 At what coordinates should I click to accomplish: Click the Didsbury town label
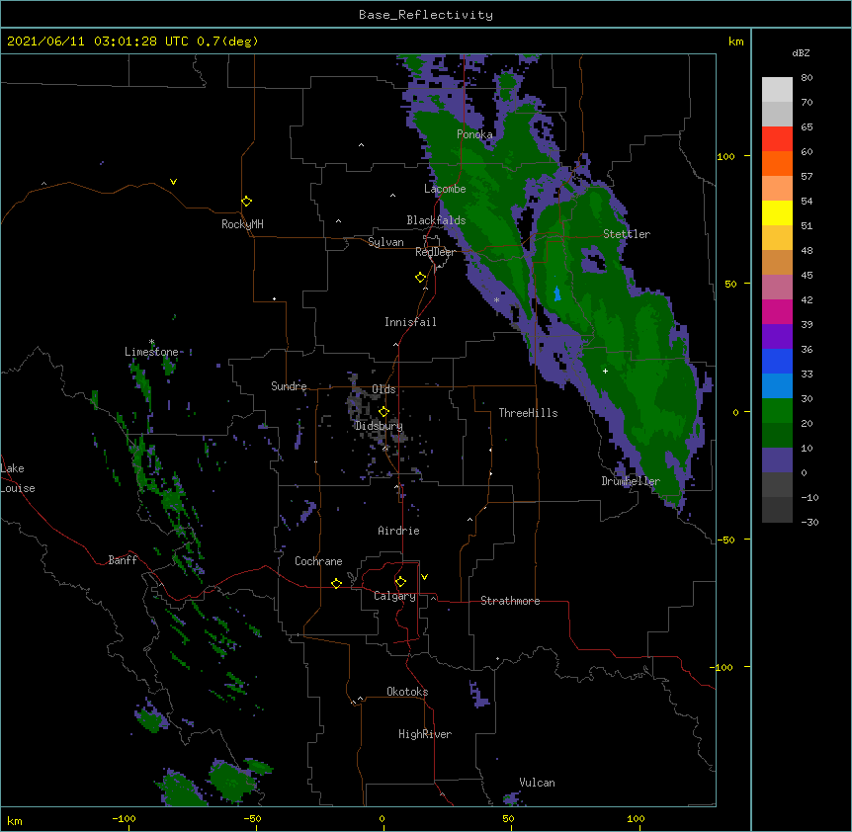pyautogui.click(x=379, y=426)
